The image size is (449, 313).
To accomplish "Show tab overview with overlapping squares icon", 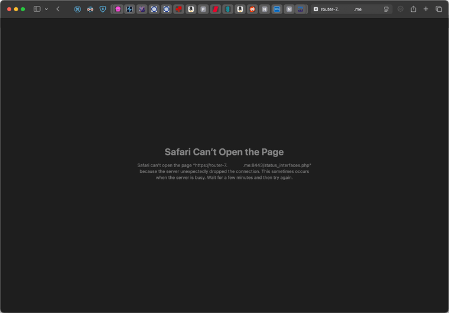I will pyautogui.click(x=439, y=9).
